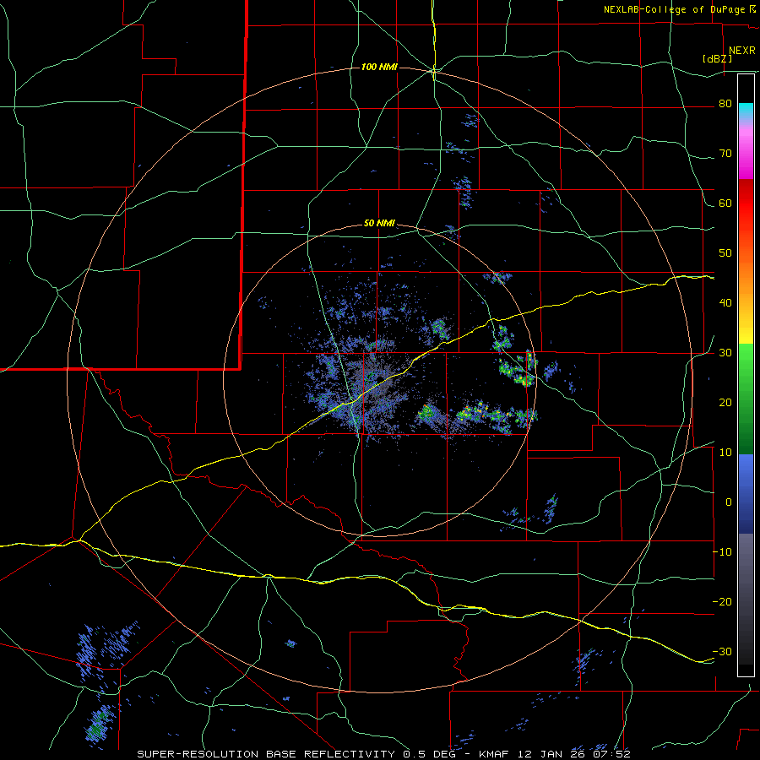Screen dimensions: 760x760
Task: Click the -20 value on dBZ scale
Action: [722, 601]
